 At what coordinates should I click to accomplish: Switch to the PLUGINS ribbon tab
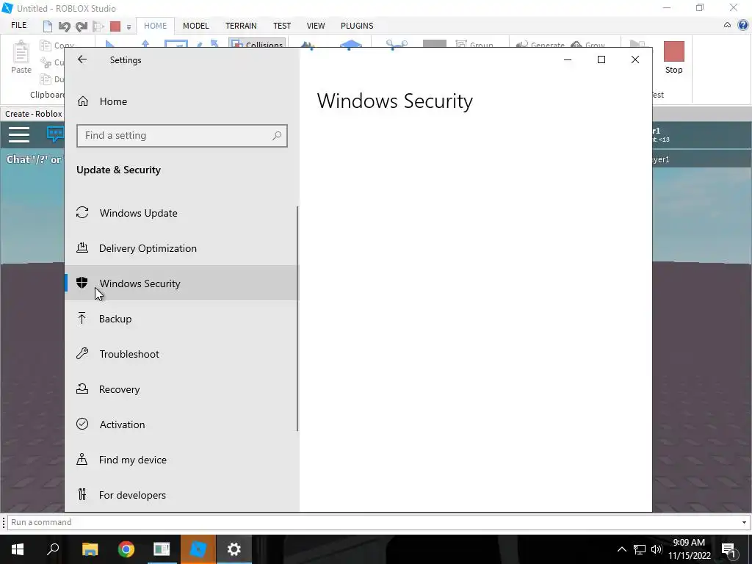click(357, 26)
